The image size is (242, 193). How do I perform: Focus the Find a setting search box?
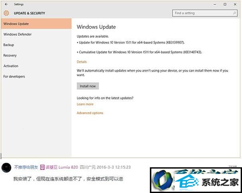[x=205, y=13]
